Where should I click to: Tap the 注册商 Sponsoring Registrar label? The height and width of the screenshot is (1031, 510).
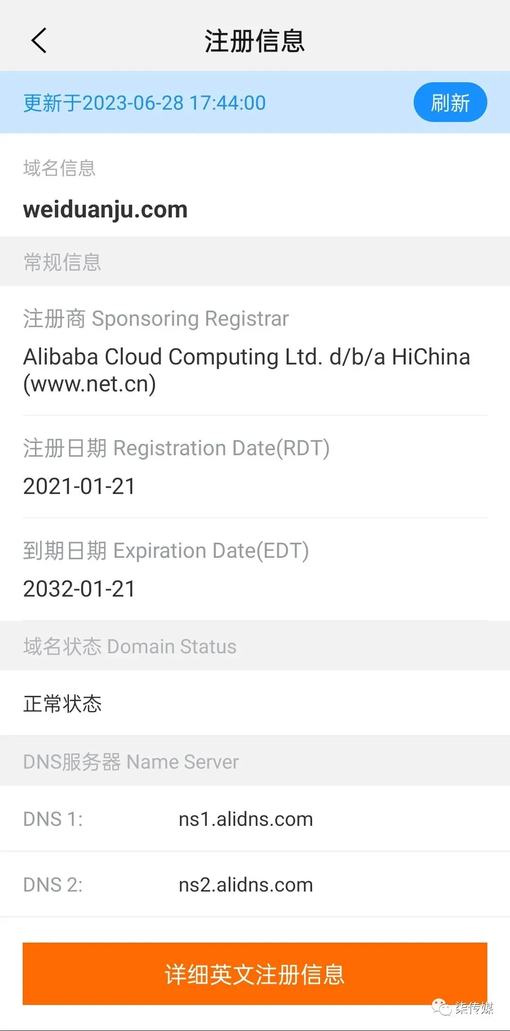click(156, 319)
